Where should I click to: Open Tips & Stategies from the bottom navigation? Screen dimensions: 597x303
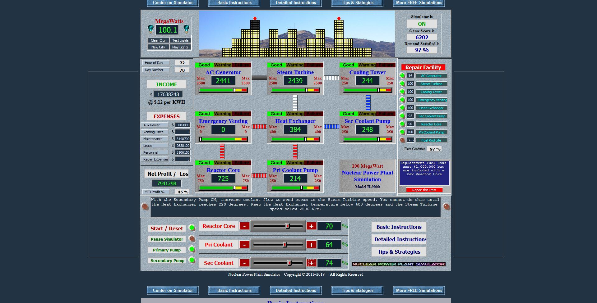coord(357,290)
